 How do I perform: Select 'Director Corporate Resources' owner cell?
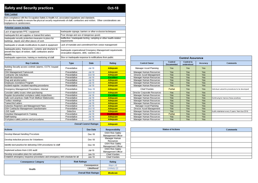tap(147, 93)
